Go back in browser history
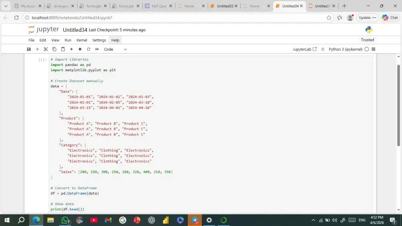Image resolution: width=402 pixels, height=226 pixels. [x=6, y=18]
